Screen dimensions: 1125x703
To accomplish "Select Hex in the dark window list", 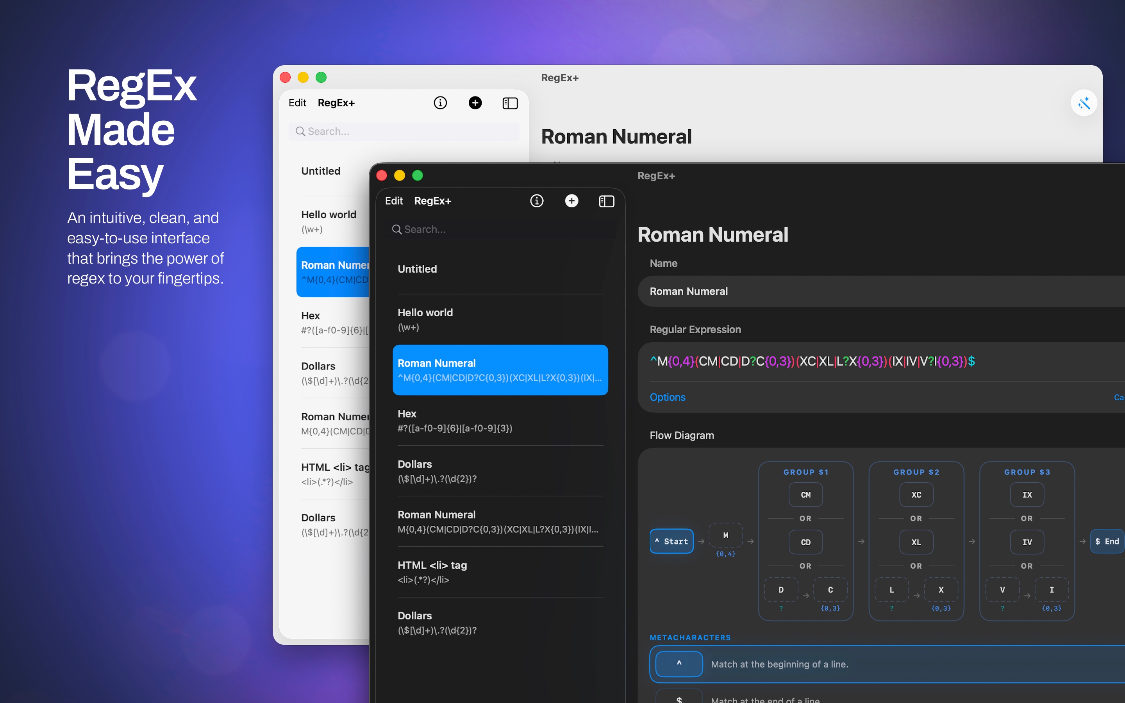I will tap(500, 421).
